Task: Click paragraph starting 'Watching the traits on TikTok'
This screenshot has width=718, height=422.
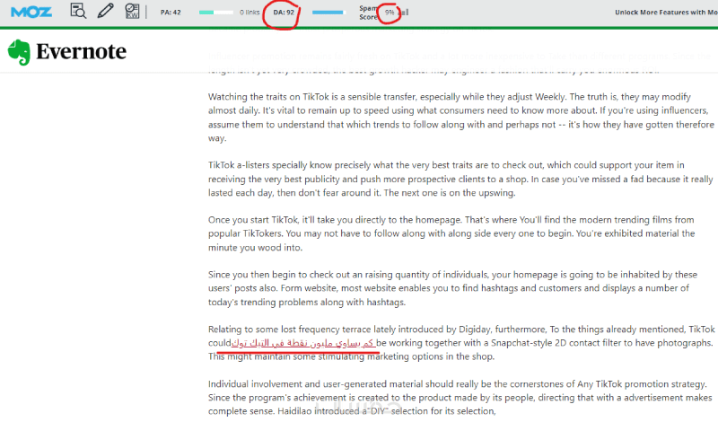Action: (x=460, y=118)
